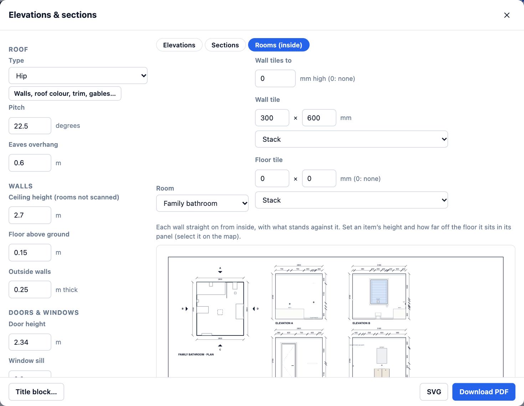Viewport: 524px width, 406px height.
Task: Switch to the Elevations tab
Action: coord(179,45)
